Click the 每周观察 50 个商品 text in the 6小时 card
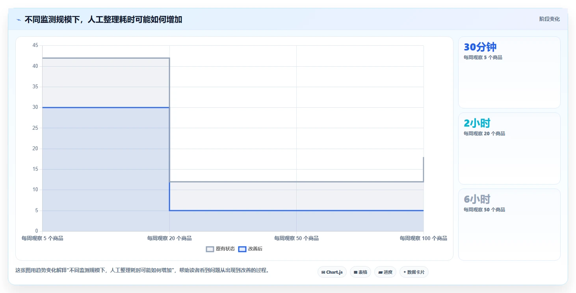This screenshot has height=293, width=576. point(484,210)
